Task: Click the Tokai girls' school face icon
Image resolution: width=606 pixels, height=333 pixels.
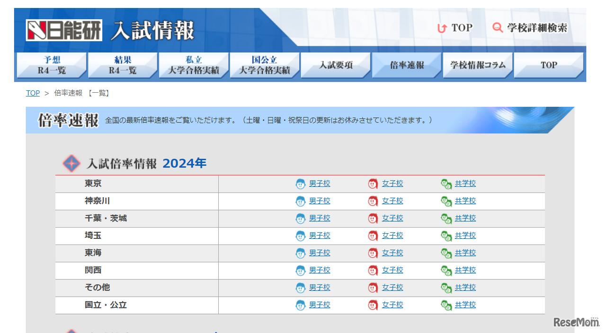Action: pos(373,253)
